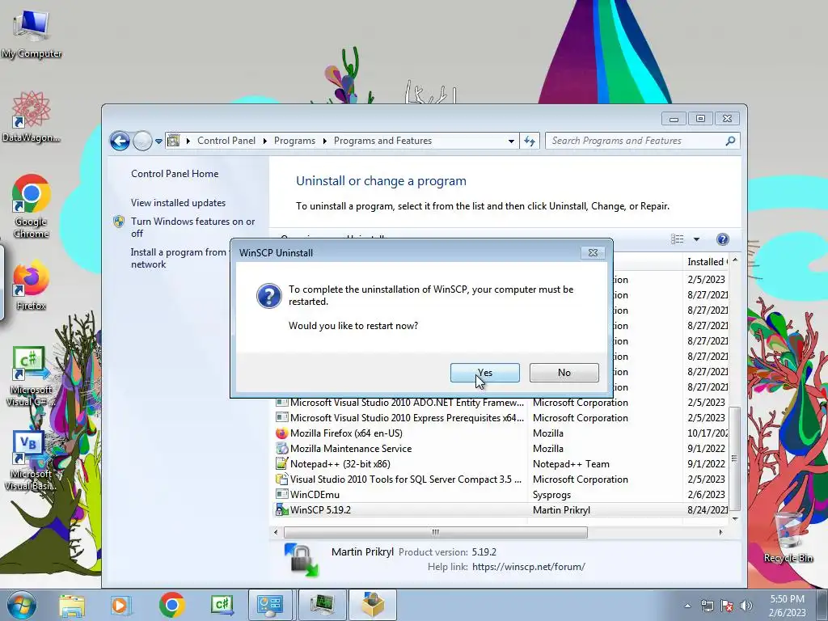Open the Help button
This screenshot has height=621, width=828.
[x=722, y=239]
